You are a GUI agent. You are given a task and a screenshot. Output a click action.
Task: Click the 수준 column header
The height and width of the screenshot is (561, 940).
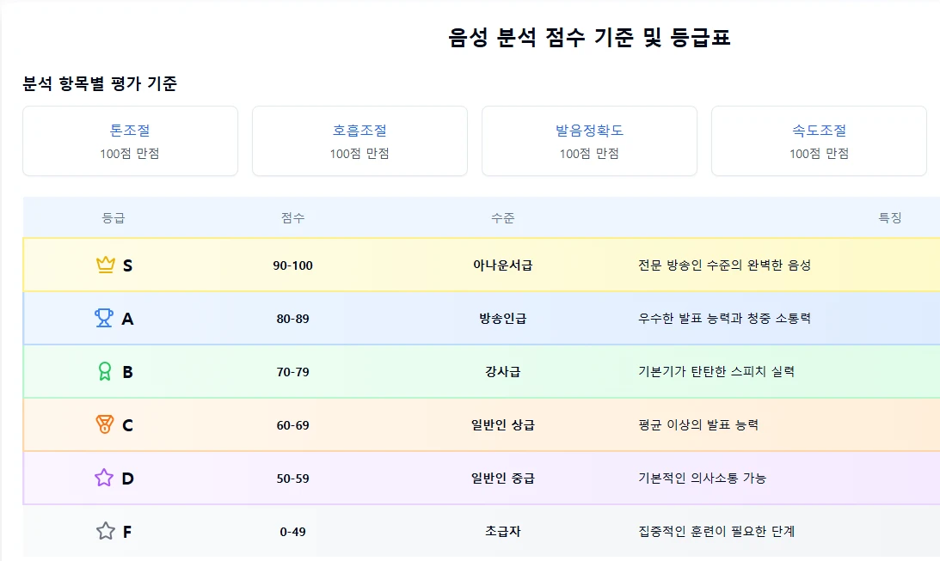[x=503, y=218]
